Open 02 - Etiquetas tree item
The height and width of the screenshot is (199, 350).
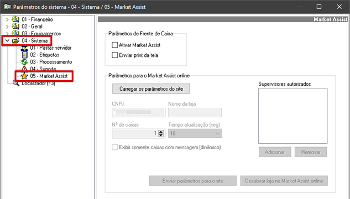click(45, 55)
